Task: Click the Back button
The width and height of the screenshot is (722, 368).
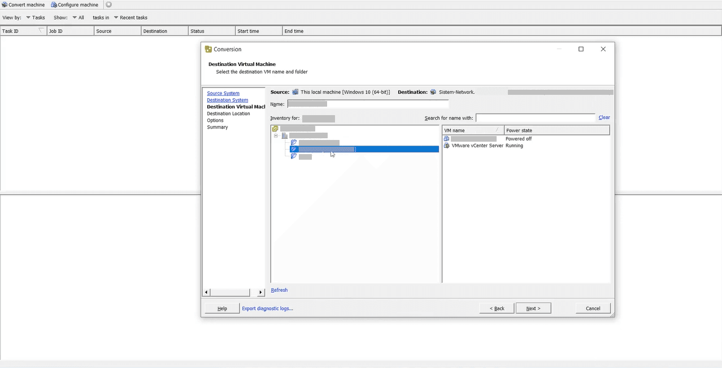Action: (x=497, y=308)
